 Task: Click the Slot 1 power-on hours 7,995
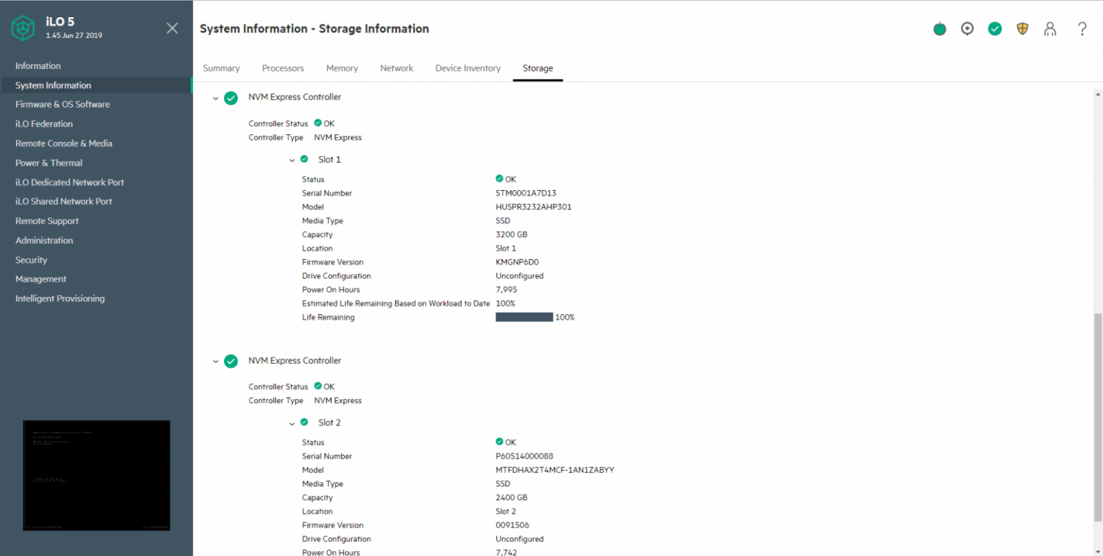506,290
